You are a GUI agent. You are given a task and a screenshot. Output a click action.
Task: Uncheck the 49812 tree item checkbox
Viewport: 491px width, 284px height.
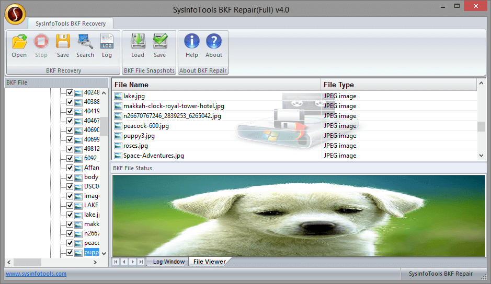(70, 149)
